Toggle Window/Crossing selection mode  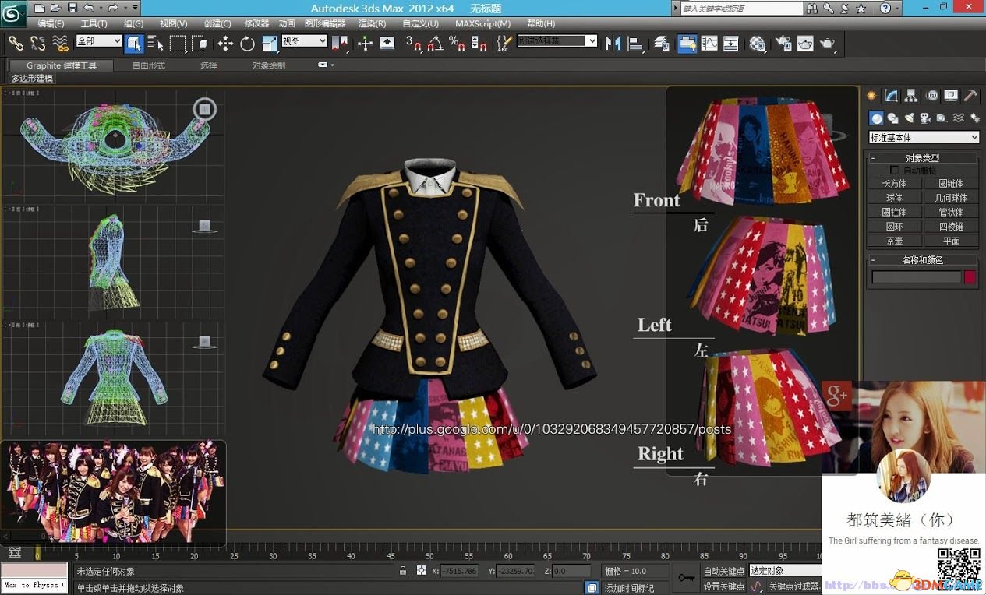(x=200, y=43)
